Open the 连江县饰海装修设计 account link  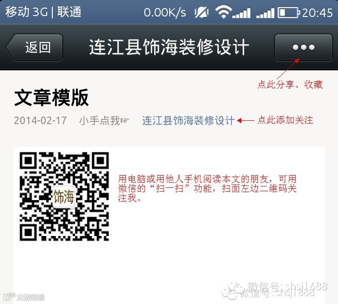click(189, 120)
